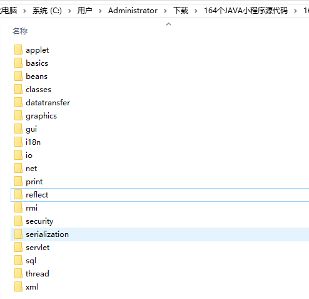Click the security folder icon
This screenshot has height=299, width=309.
point(18,221)
